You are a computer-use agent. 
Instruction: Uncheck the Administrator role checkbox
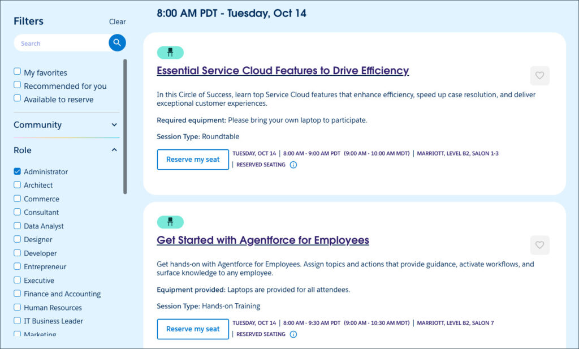(x=18, y=171)
